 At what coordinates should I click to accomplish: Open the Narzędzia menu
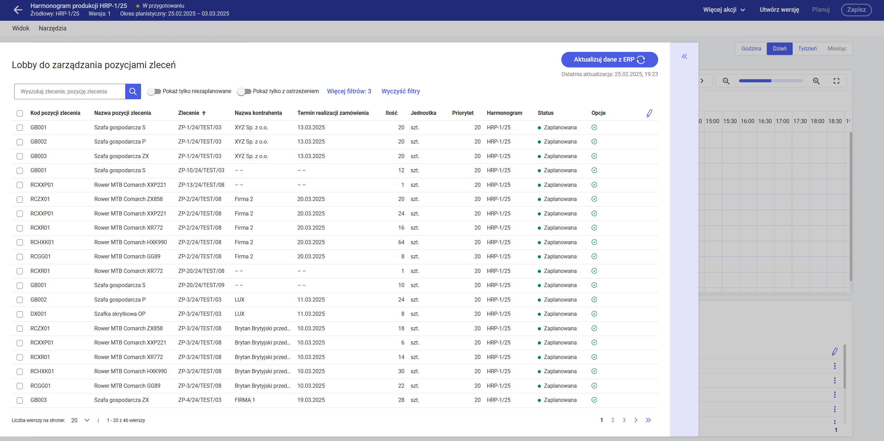pos(53,28)
